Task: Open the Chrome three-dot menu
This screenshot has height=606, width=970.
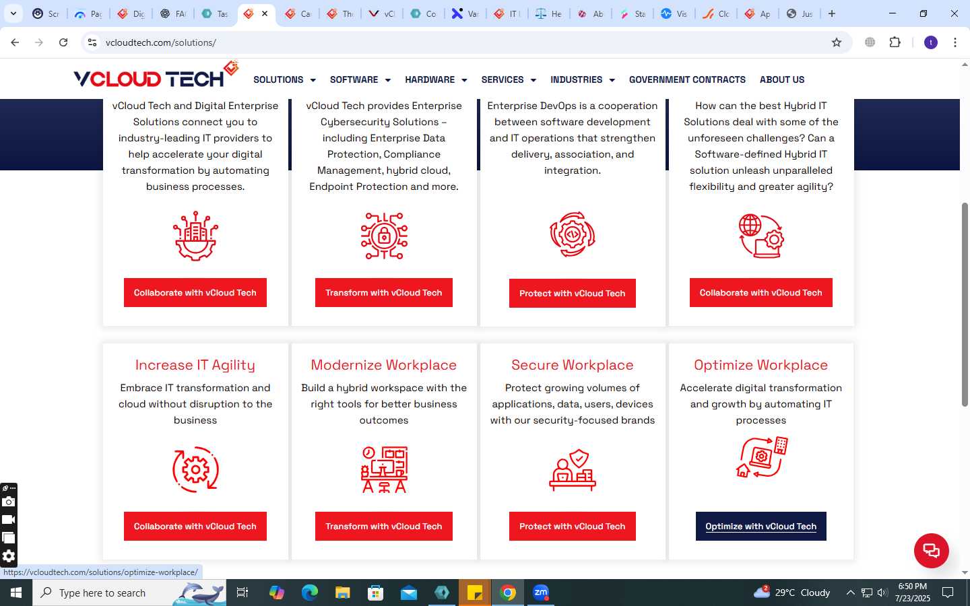Action: coord(955,42)
